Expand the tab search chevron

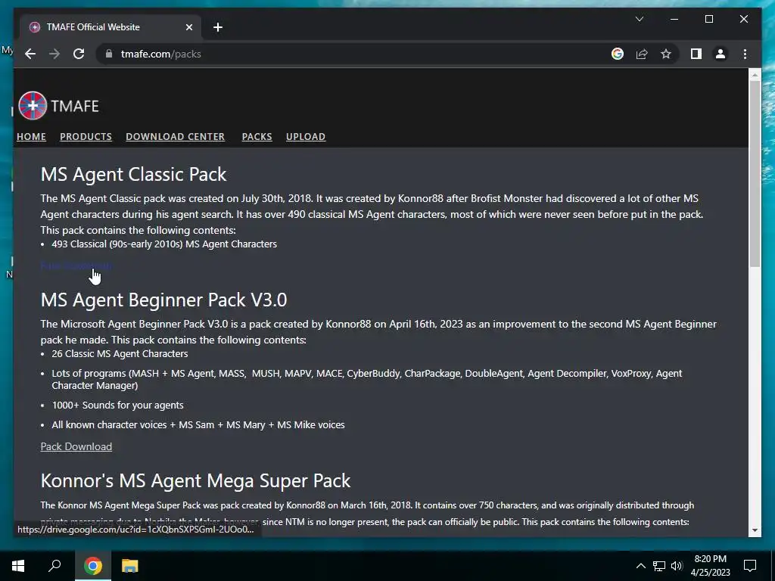pos(639,19)
